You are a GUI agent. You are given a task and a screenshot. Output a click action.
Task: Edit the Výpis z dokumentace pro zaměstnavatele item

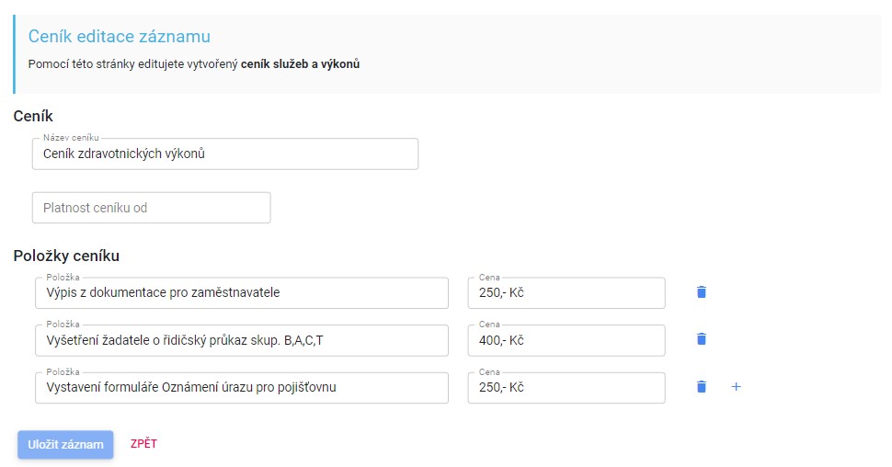point(242,293)
